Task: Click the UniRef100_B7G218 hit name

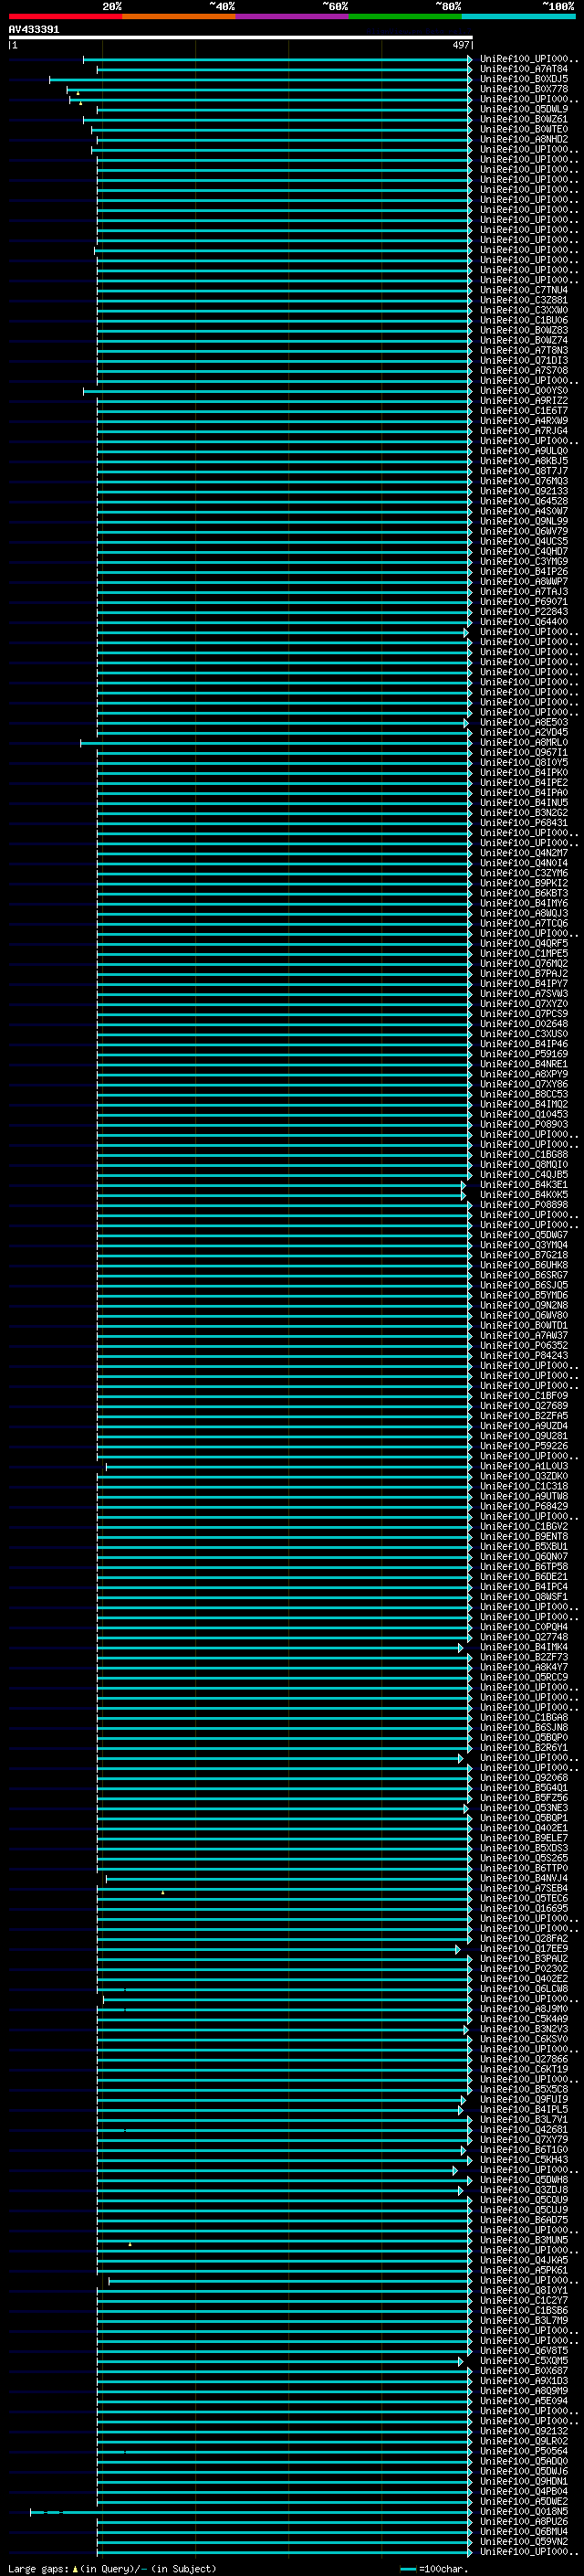Action: coord(523,1255)
